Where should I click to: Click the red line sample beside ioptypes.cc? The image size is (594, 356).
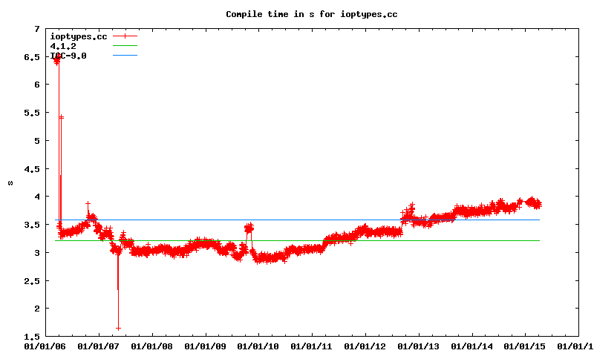pyautogui.click(x=125, y=36)
